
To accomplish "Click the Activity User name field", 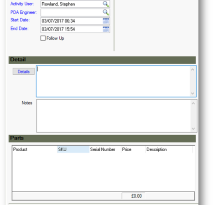I will pos(72,4).
